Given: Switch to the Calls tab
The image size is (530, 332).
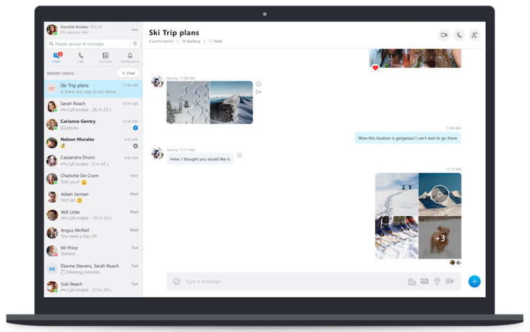Looking at the screenshot, I should (x=81, y=57).
